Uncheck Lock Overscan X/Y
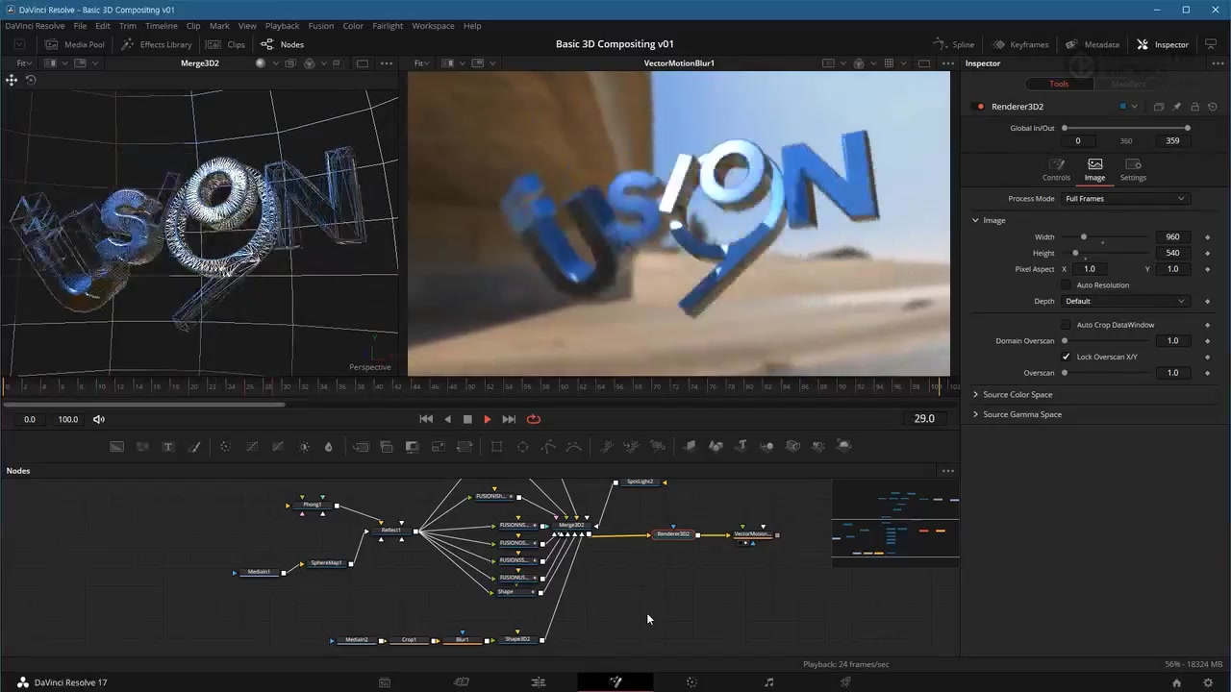Image resolution: width=1231 pixels, height=692 pixels. [1066, 357]
